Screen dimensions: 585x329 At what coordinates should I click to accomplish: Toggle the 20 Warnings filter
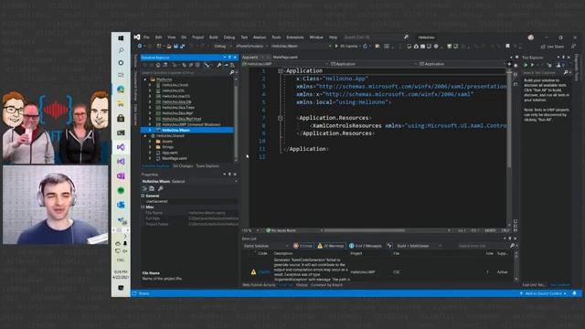pyautogui.click(x=331, y=246)
